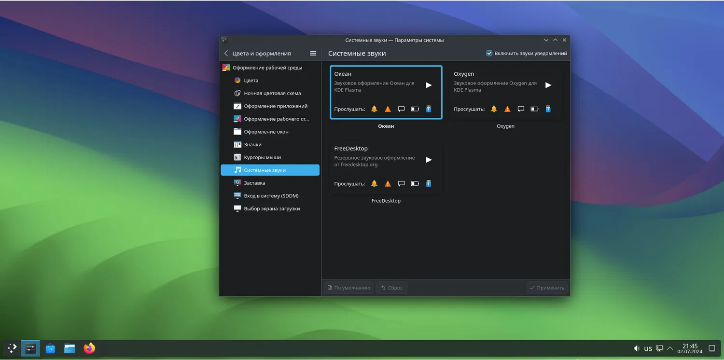Viewport: 724px width, 360px height.
Task: Select the Океан sound theme card
Action: 386,92
